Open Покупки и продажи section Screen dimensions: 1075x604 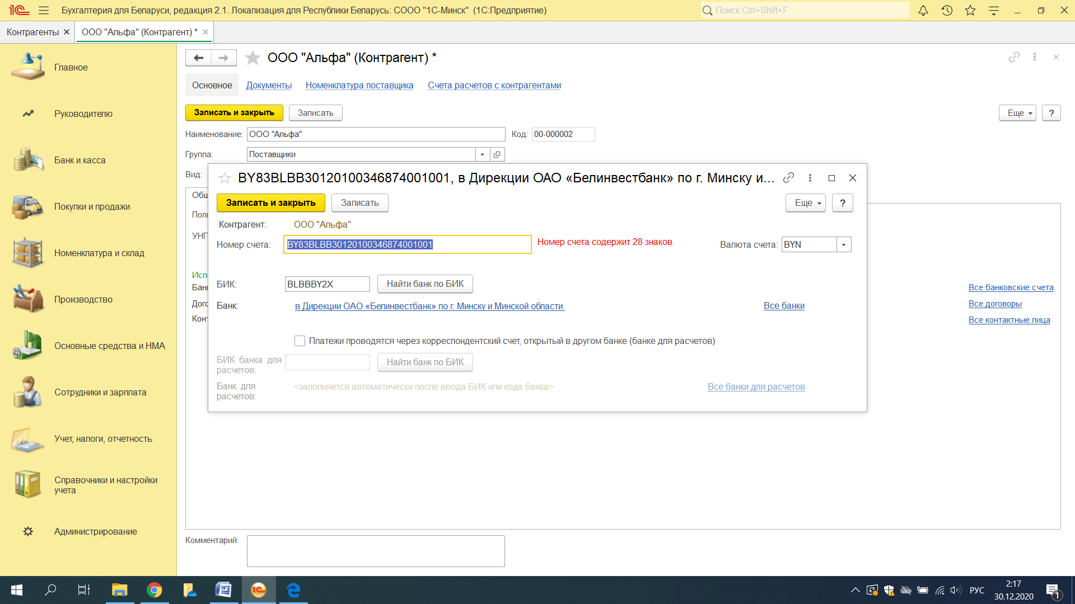click(x=92, y=206)
